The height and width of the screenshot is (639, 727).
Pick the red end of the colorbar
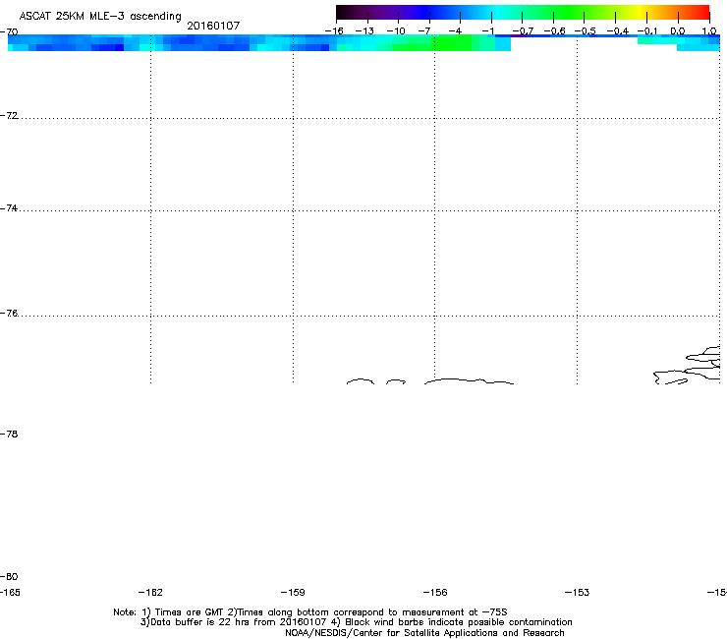tap(700, 13)
